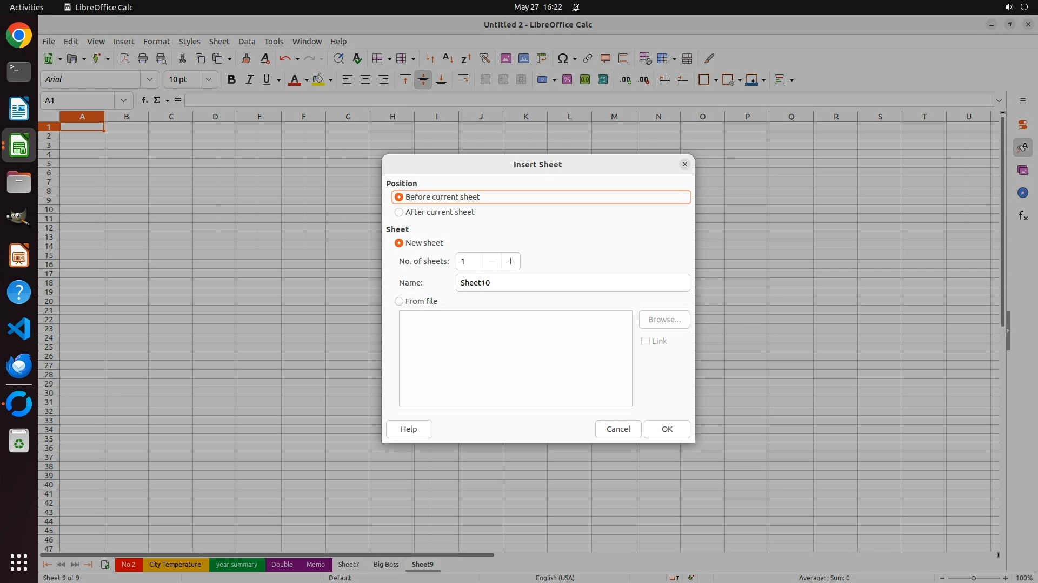This screenshot has height=583, width=1038.
Task: Switch to the City Temperature sheet tab
Action: click(175, 565)
